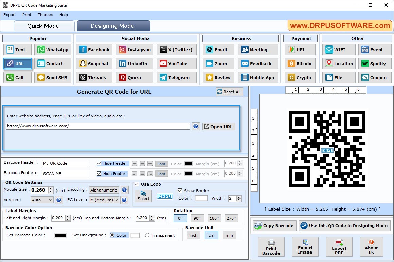Select the Bitcoin payment QR option
This screenshot has height=262, width=394.
300,63
